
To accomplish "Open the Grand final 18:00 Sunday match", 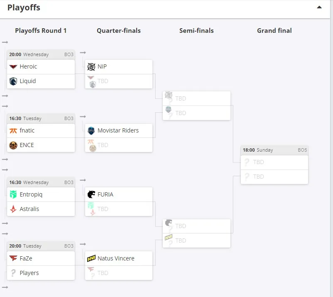I will [x=274, y=150].
